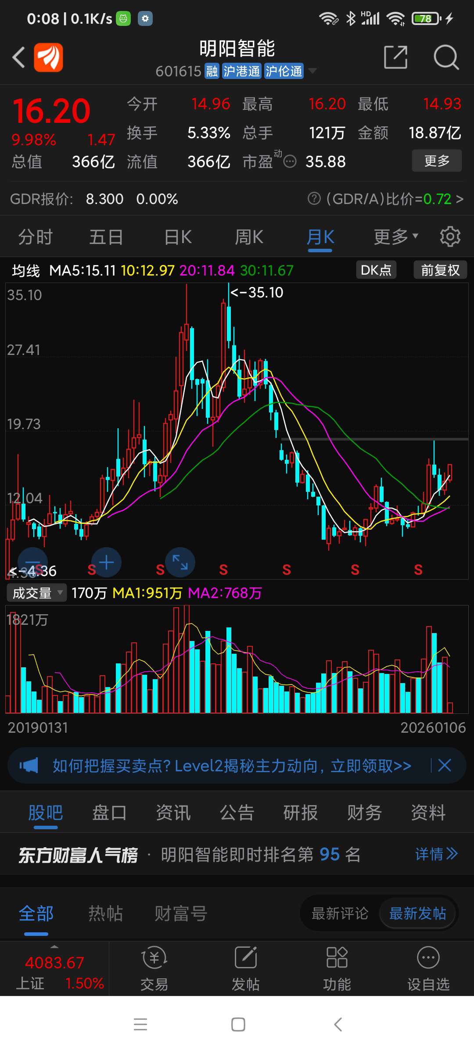This screenshot has height=1053, width=474.
Task: Tap the 沪港通 tag
Action: pos(241,71)
